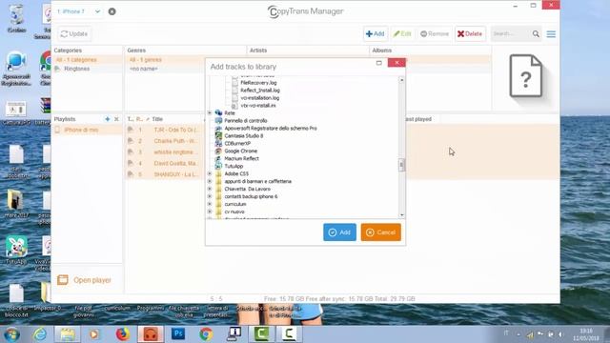Image resolution: width=610 pixels, height=343 pixels.
Task: Click the Title column header
Action: [157, 119]
